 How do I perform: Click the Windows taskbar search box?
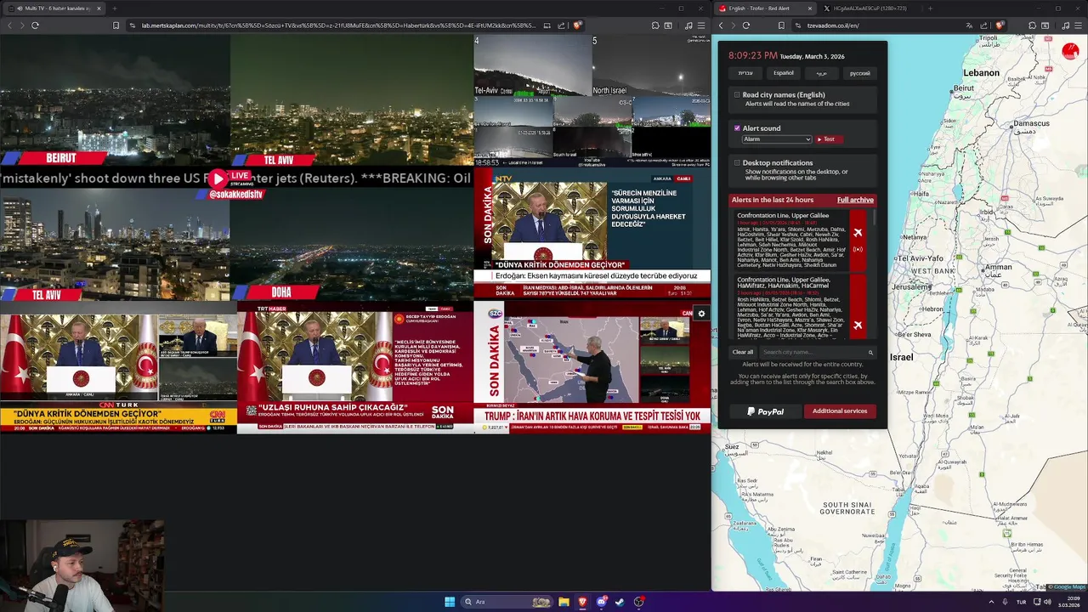(x=507, y=602)
